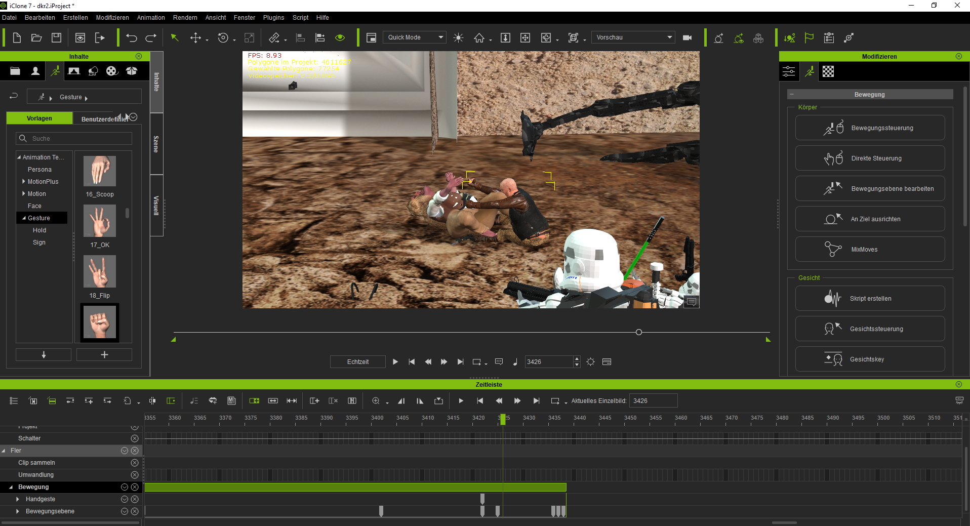Screen dimensions: 970x526
Task: Create a new project file
Action: (17, 37)
